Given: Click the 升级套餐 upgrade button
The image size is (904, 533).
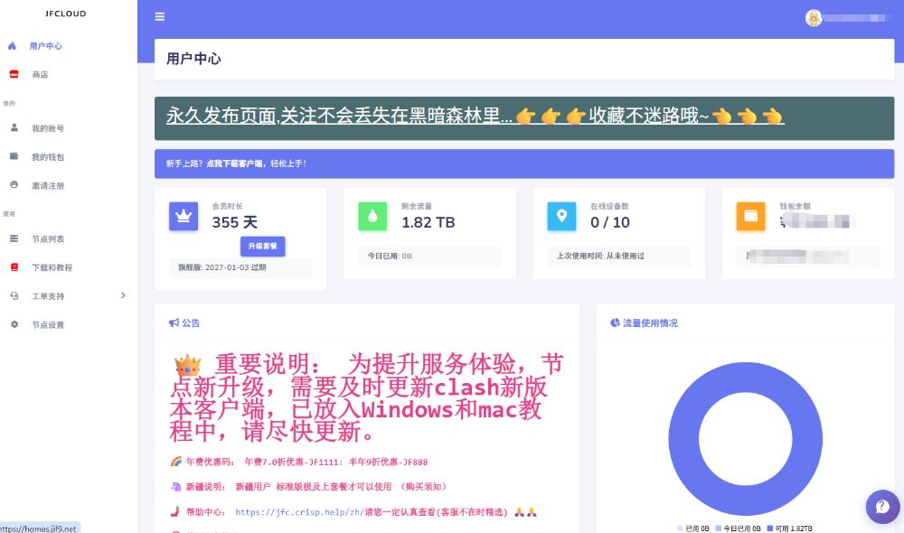Looking at the screenshot, I should (x=264, y=246).
